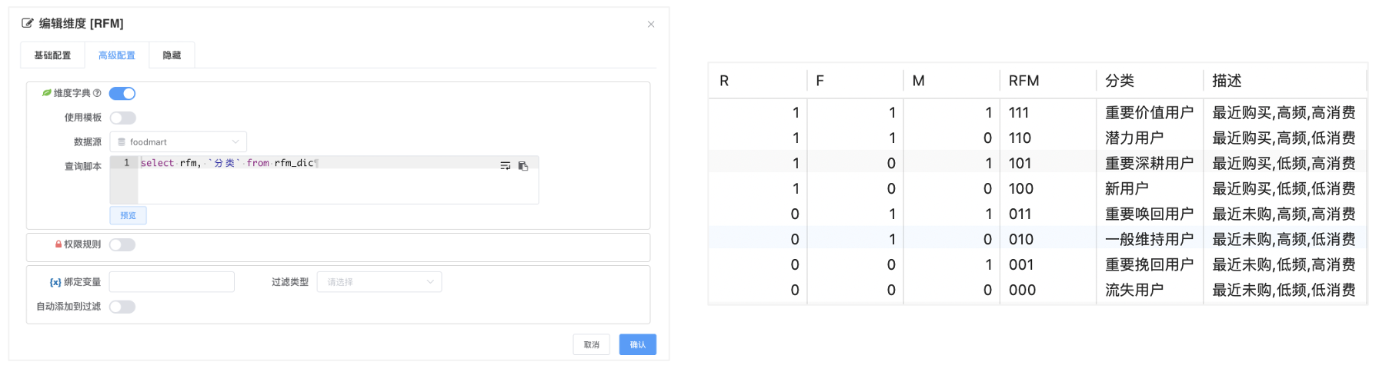
Task: Expand the 过滤类型 select box
Action: (379, 282)
